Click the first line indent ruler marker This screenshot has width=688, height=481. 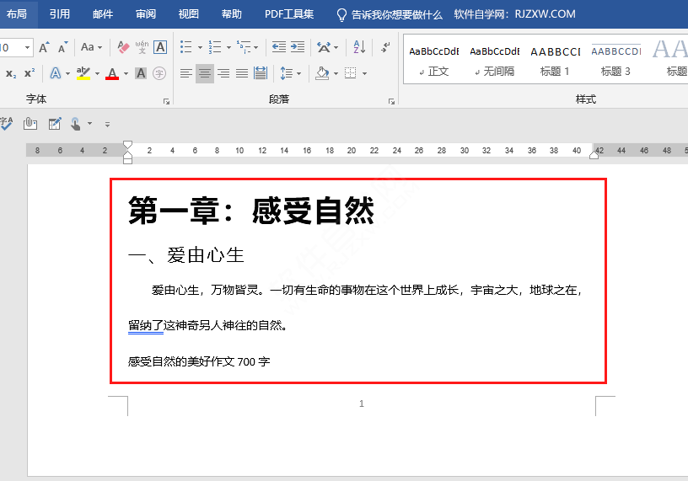click(127, 145)
